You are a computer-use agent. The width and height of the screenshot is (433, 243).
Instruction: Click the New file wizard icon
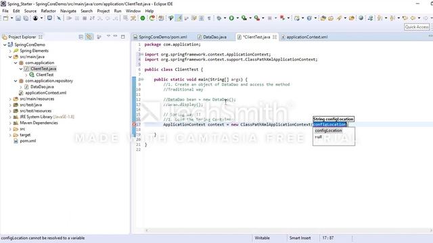(5, 18)
